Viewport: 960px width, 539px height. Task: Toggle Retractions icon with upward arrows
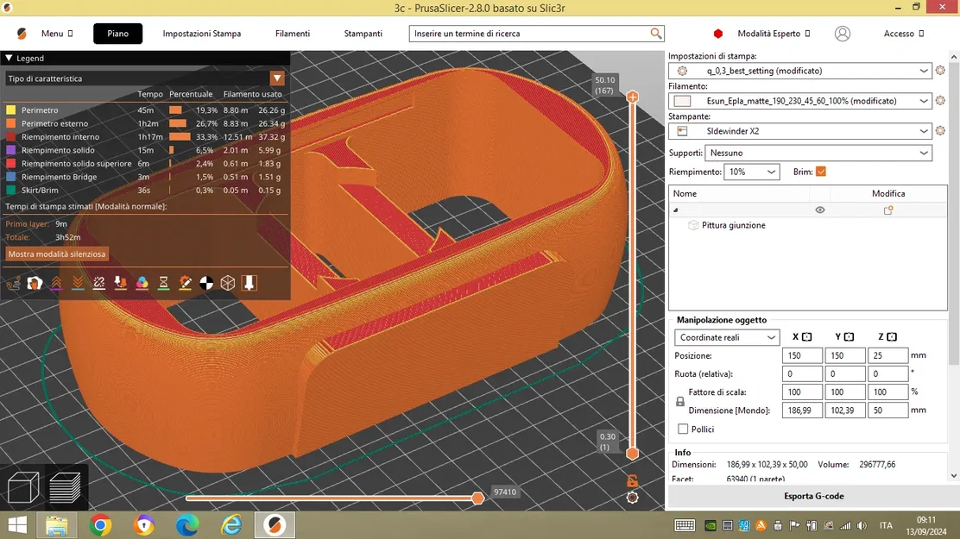point(56,283)
